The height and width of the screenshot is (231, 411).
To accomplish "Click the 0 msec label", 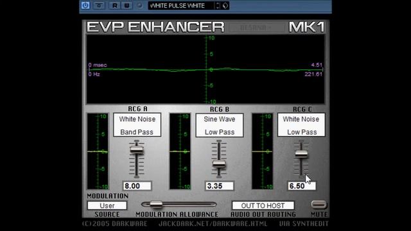I will (x=98, y=65).
